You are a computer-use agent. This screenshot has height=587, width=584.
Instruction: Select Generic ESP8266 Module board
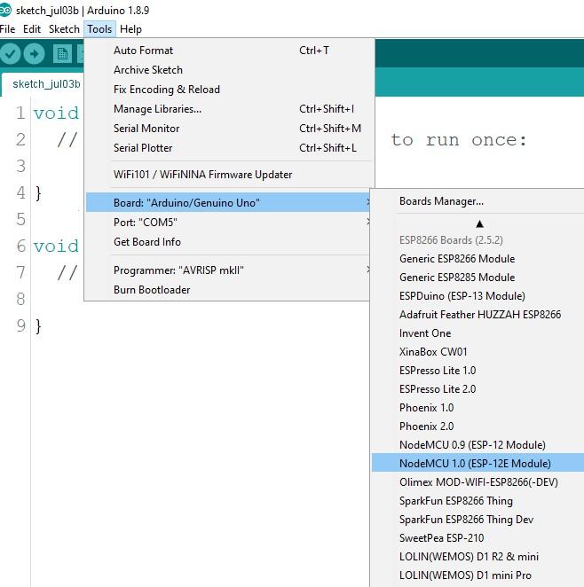coord(477,259)
